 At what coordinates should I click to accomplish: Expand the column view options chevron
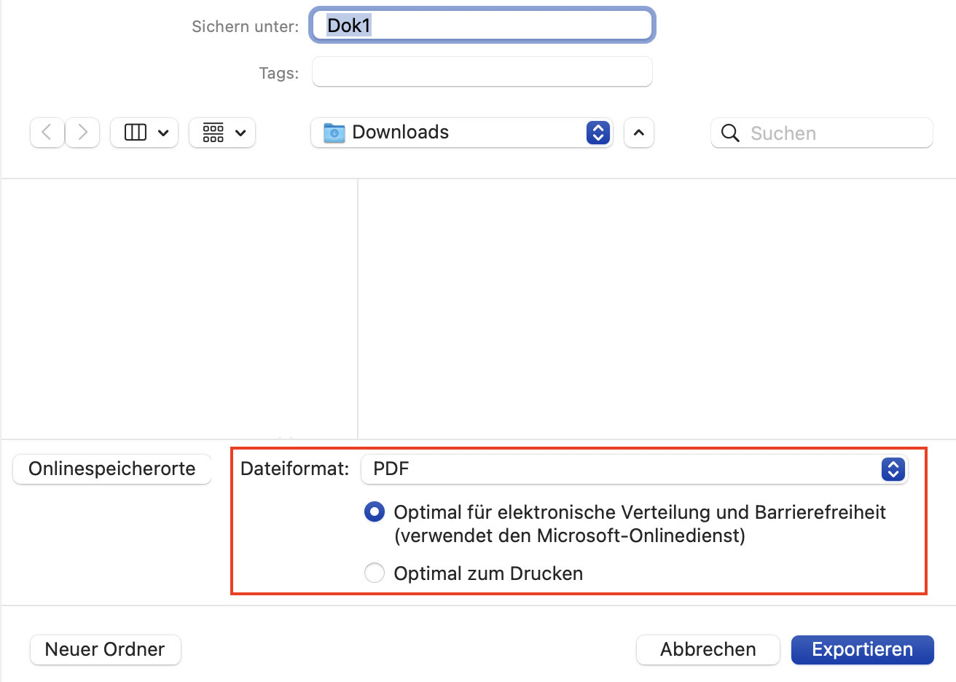coord(162,133)
